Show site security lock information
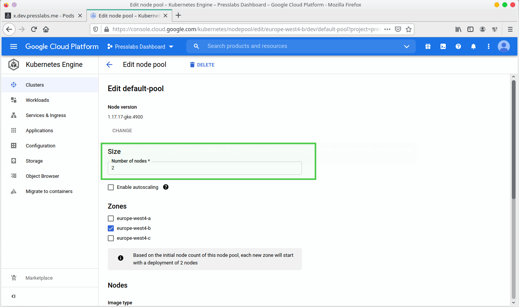Viewport: 519px width, 307px height. (106, 29)
